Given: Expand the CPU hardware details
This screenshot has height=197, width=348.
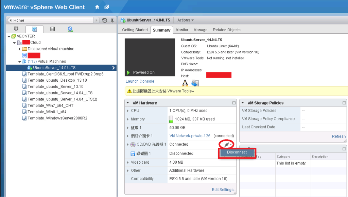Looking at the screenshot, I should [128, 111].
